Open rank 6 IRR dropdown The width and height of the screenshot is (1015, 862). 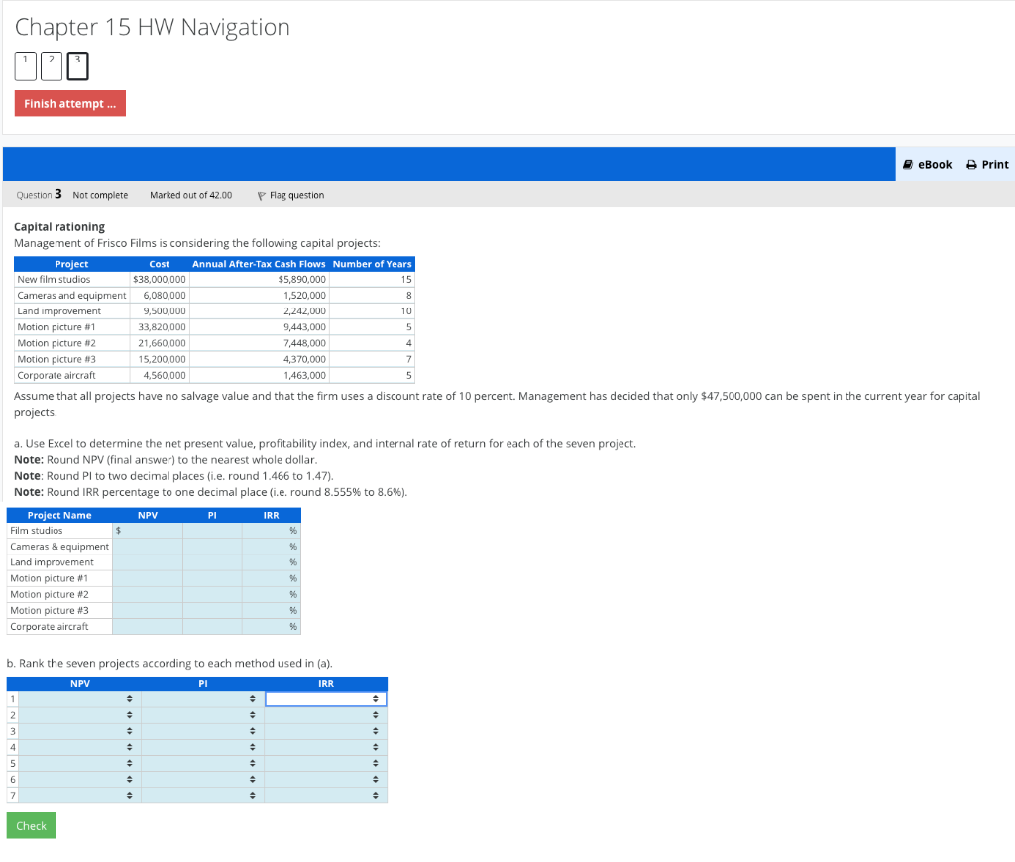pyautogui.click(x=325, y=779)
